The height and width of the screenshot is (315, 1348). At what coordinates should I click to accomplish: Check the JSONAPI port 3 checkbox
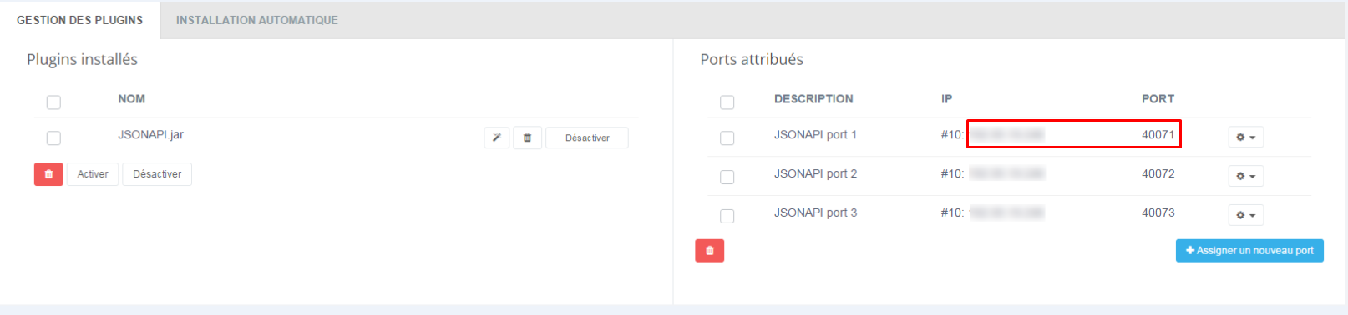pyautogui.click(x=727, y=217)
